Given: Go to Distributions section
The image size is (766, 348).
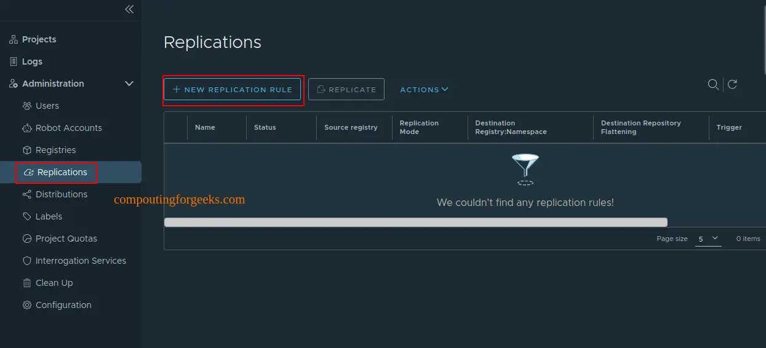Looking at the screenshot, I should tap(61, 194).
